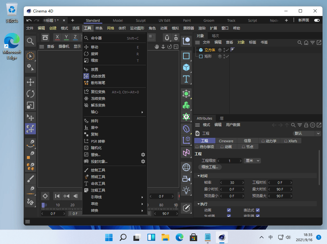Toggle the 变形器 checkbox
Viewport: 327px width, 244px height.
(x=258, y=216)
